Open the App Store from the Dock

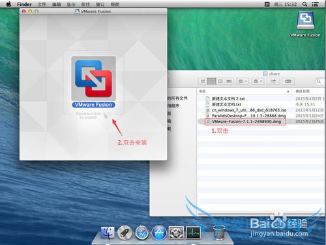tap(159, 233)
